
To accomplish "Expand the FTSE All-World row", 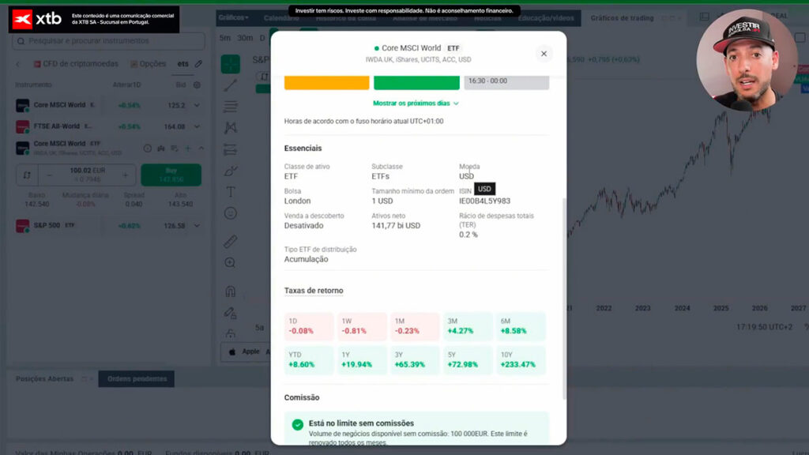I will [197, 126].
